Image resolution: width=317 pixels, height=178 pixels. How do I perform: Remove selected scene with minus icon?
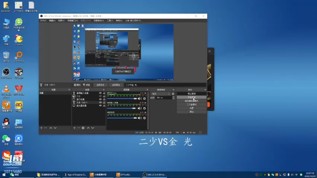coord(46,128)
